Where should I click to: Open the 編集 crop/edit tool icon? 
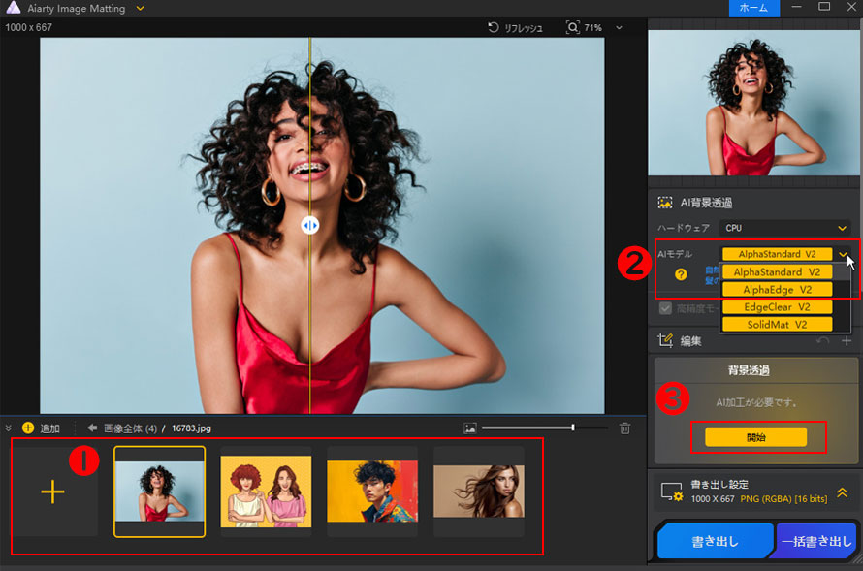(x=665, y=338)
